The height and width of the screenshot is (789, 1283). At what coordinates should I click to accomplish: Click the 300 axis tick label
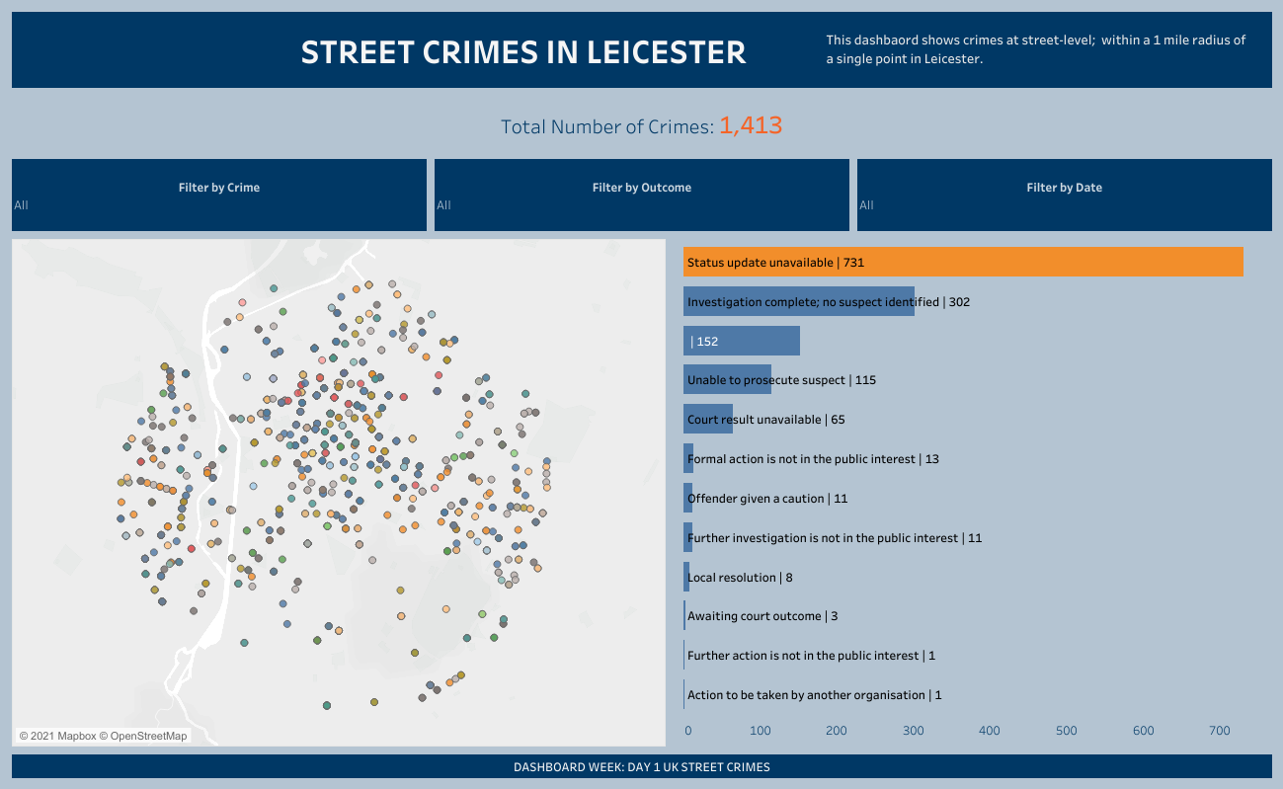(914, 731)
